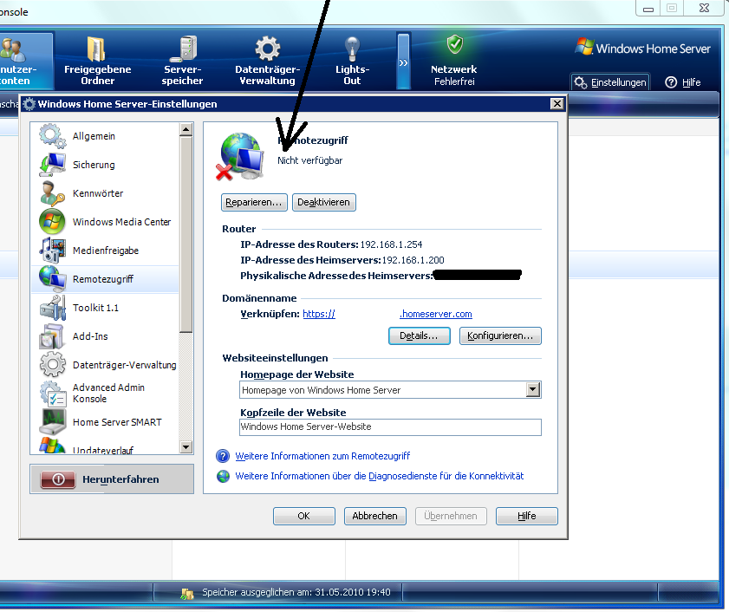This screenshot has height=612, width=729.
Task: Click the Benutzerkonten people icon
Action: (13, 49)
